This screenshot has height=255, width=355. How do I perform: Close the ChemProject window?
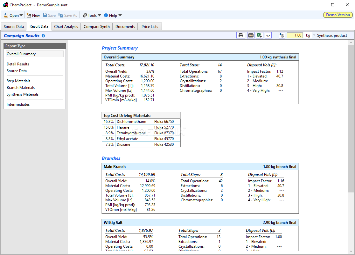click(x=347, y=5)
